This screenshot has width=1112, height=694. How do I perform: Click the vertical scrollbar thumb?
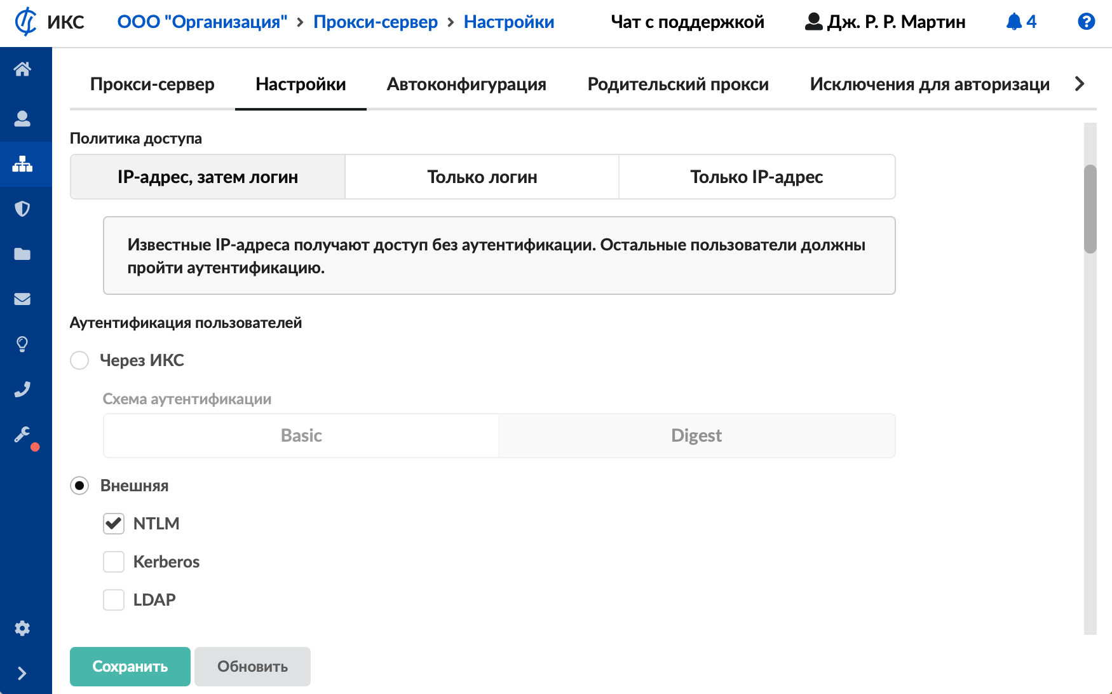1090,209
